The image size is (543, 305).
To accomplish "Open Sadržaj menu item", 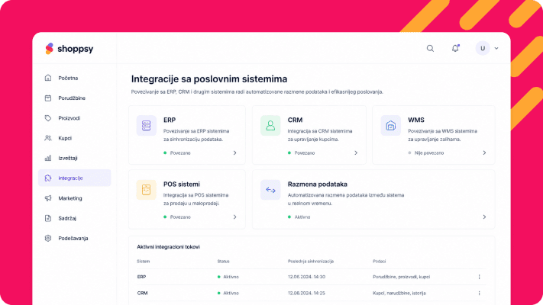I will coord(74,218).
